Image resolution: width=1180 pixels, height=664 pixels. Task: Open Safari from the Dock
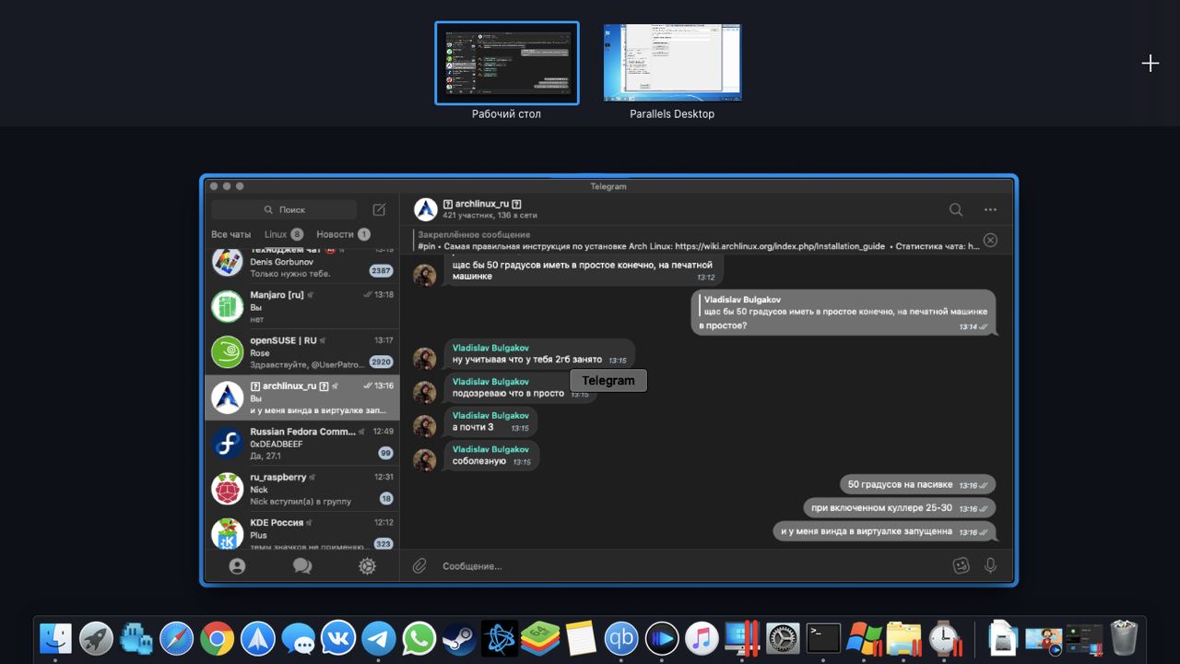coord(177,638)
